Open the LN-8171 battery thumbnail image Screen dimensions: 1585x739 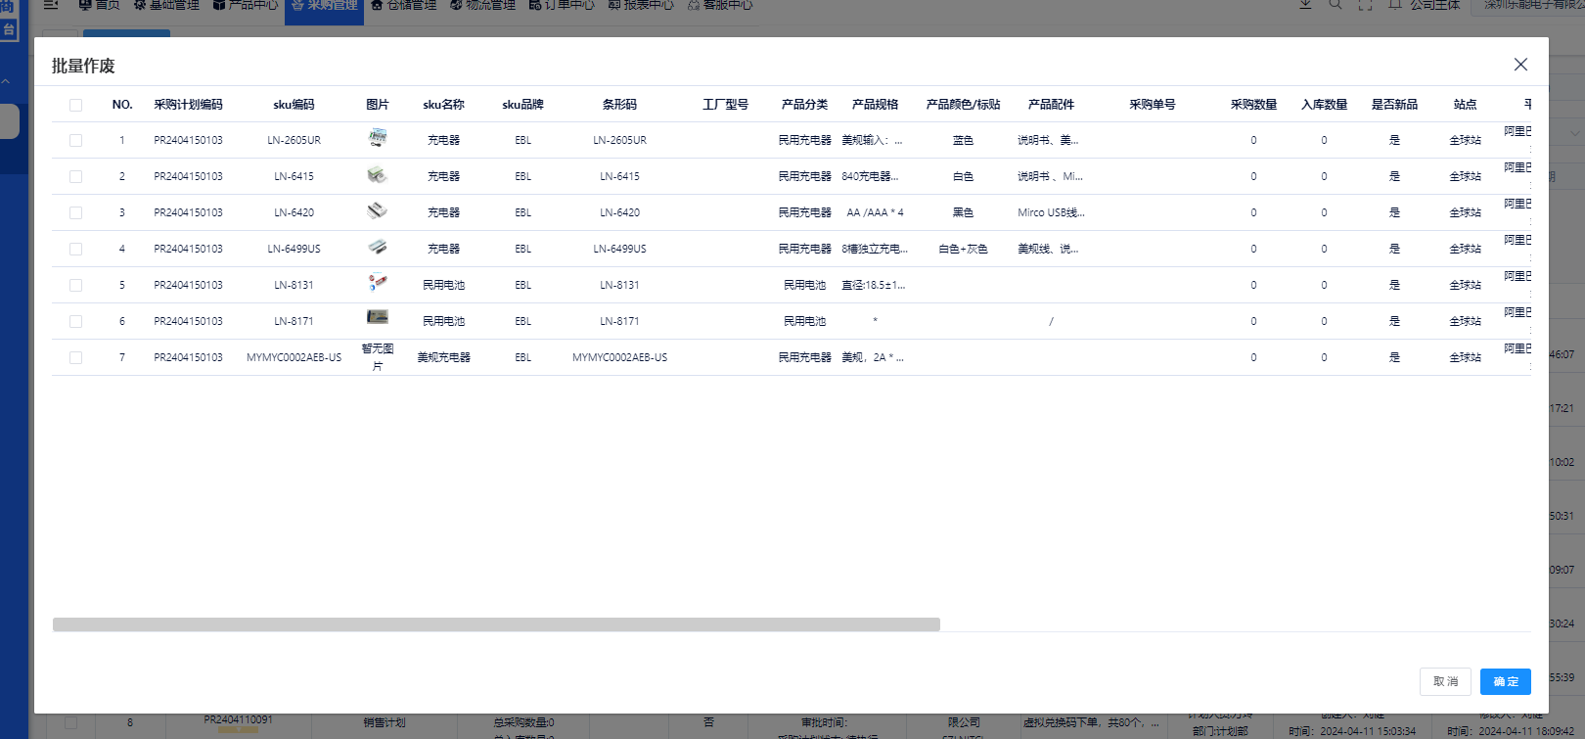[x=378, y=317]
